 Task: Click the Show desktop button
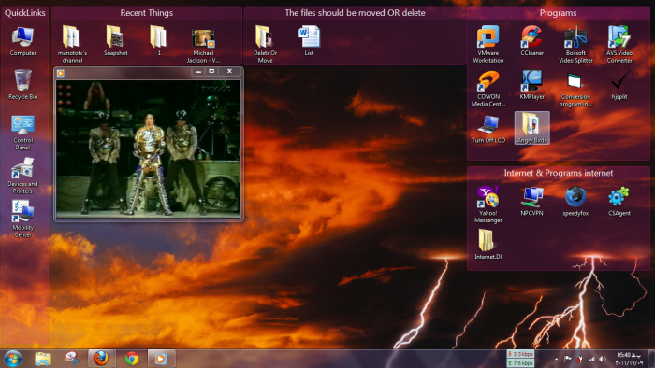[651, 359]
